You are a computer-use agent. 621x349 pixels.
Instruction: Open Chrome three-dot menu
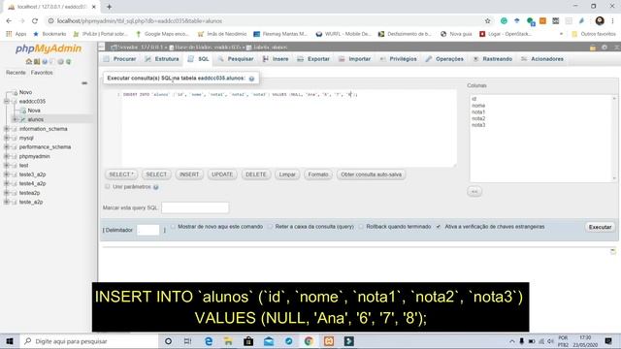(612, 21)
